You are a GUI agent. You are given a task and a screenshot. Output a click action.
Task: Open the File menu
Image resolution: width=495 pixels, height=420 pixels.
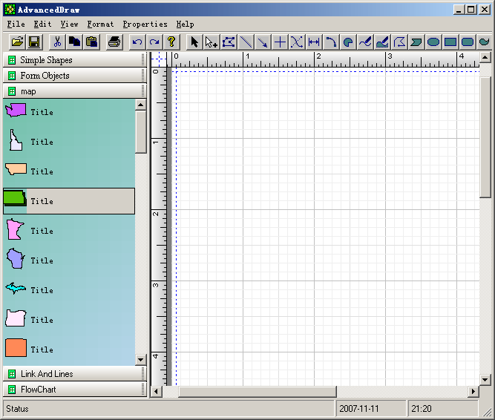(16, 24)
